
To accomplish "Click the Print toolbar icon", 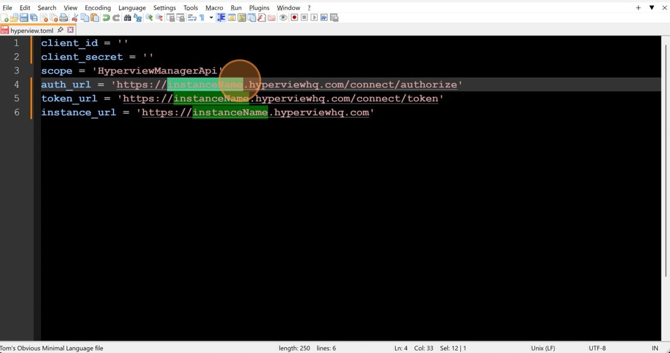I will [63, 18].
